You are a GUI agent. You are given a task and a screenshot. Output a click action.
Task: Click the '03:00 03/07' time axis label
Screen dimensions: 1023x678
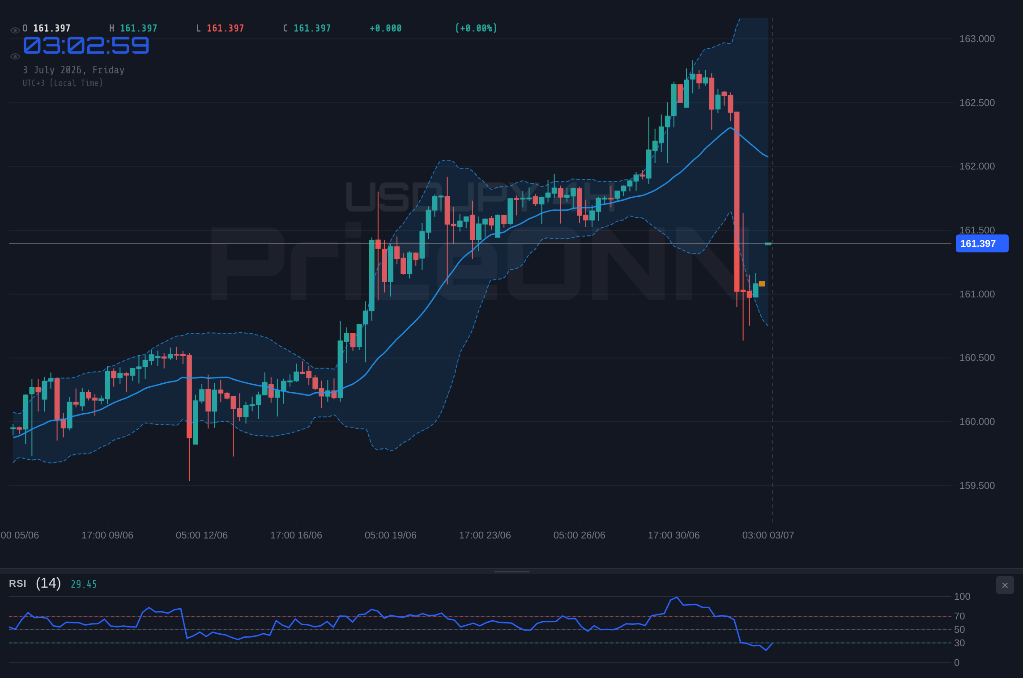(x=768, y=535)
